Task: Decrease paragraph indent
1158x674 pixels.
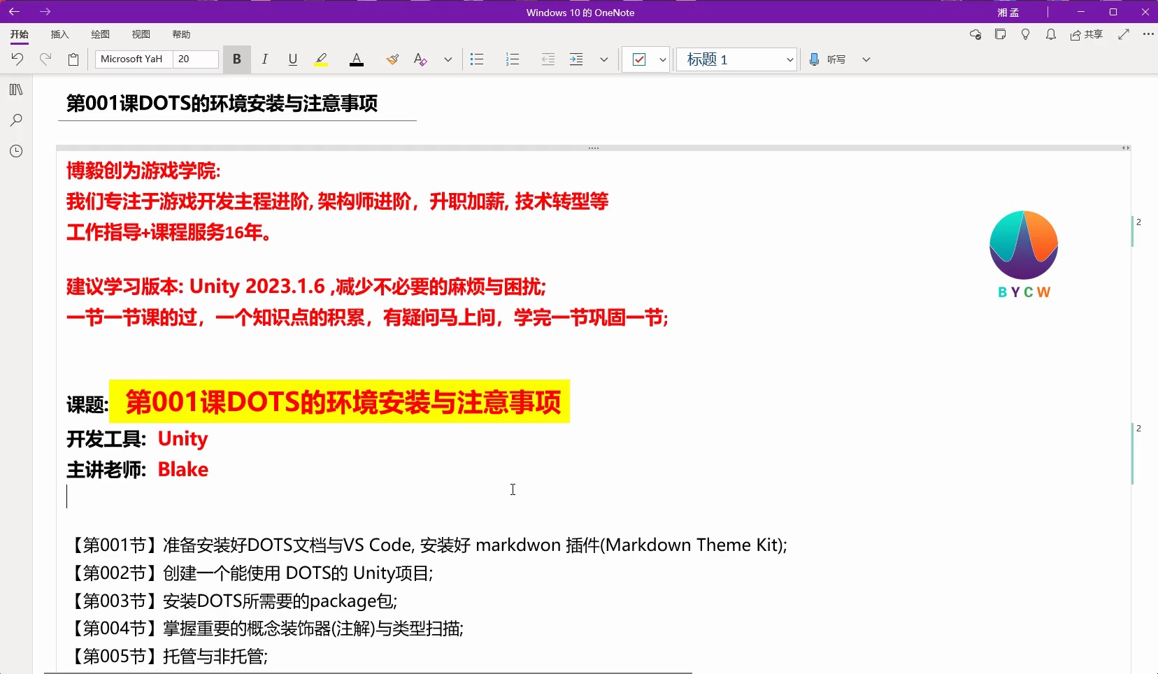Action: 548,59
